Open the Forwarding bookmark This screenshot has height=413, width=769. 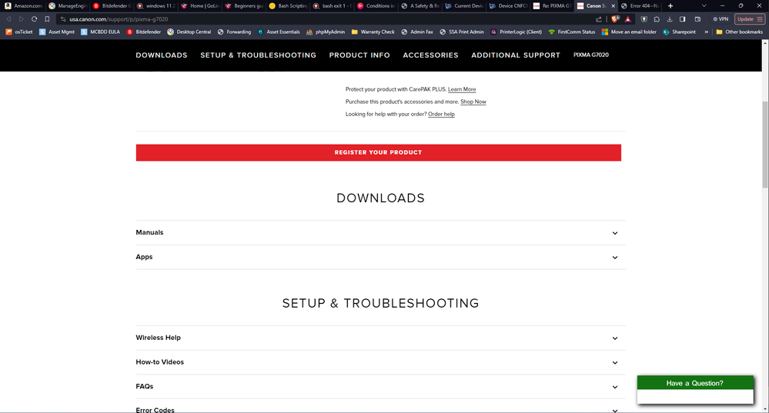tap(234, 32)
